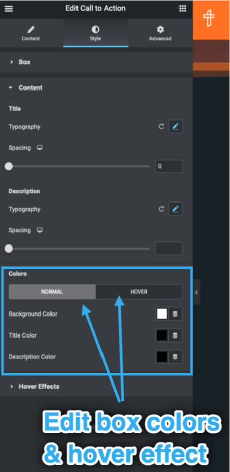Edit Title typography with pencil icon
This screenshot has height=472, width=230.
click(x=175, y=127)
